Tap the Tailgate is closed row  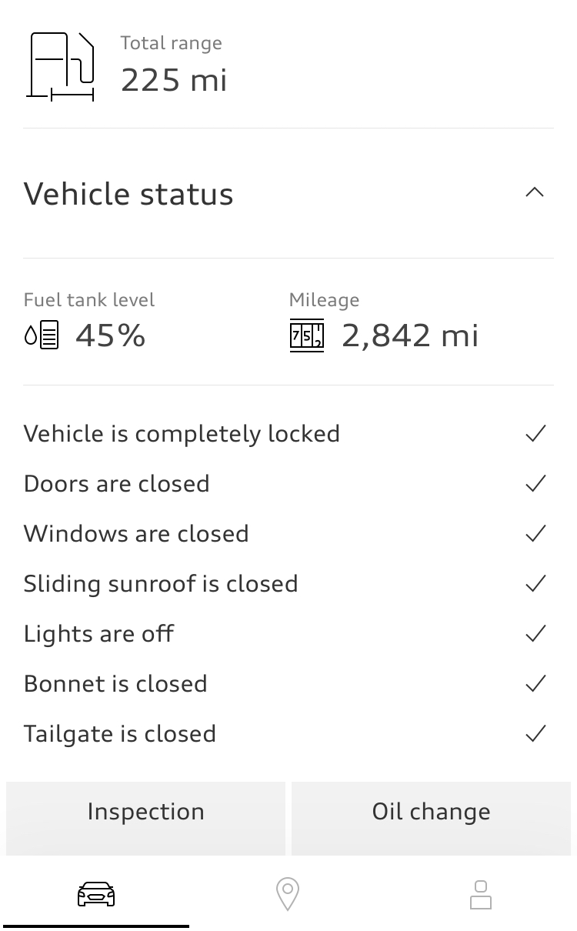point(120,734)
